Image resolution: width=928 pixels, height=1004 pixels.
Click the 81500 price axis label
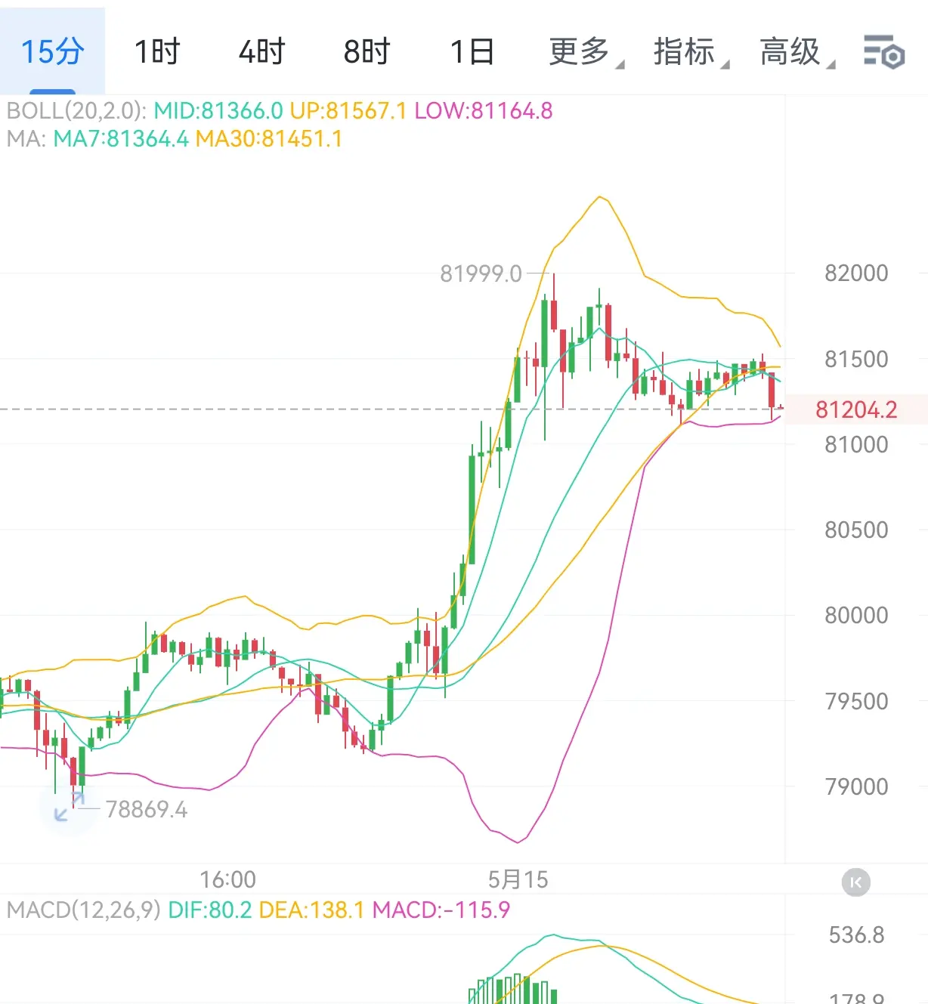point(856,359)
